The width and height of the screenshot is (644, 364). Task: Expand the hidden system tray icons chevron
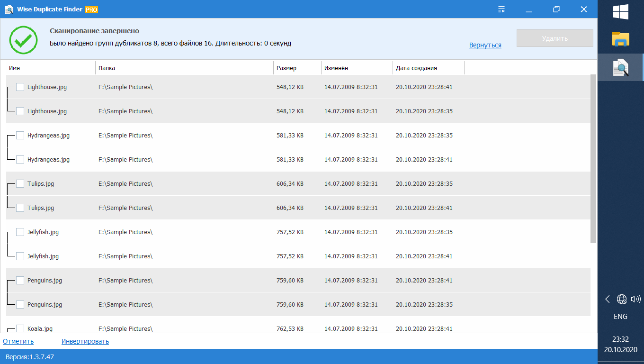click(x=608, y=299)
